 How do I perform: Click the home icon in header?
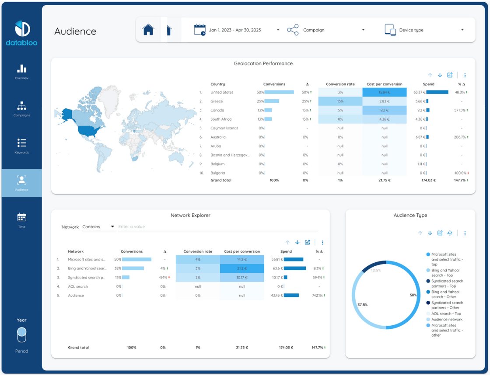point(148,30)
